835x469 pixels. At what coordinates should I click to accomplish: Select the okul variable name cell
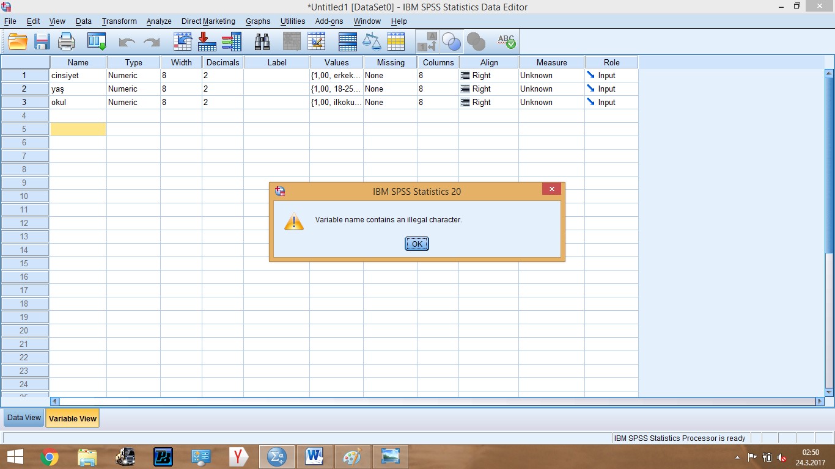pos(78,103)
